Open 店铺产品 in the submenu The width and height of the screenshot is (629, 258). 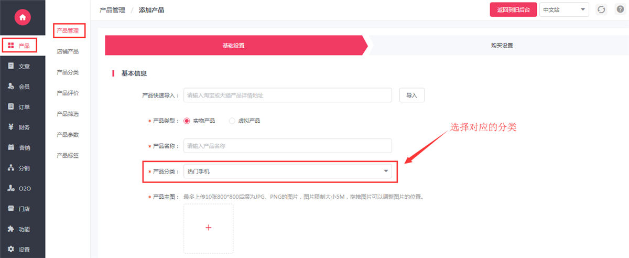tap(68, 51)
